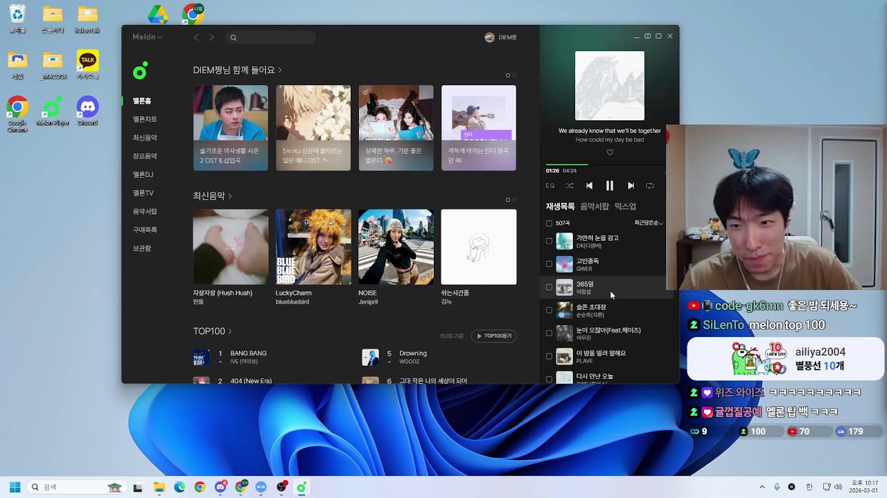
Task: Open NOISE album thumbnail
Action: click(x=396, y=247)
